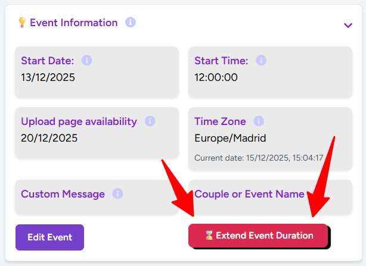This screenshot has height=266, width=366.
Task: Click the Upload page availability label
Action: 79,121
